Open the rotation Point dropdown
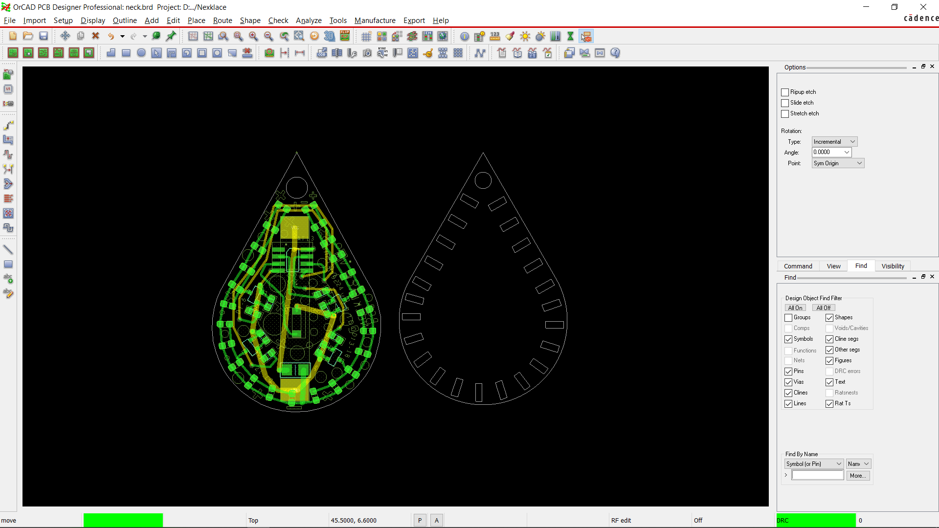The width and height of the screenshot is (939, 528). (x=838, y=163)
